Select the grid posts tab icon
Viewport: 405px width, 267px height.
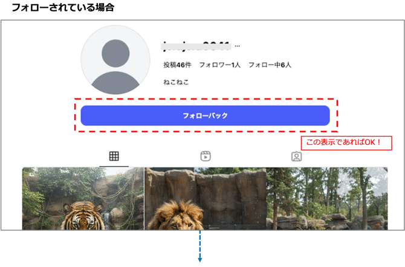[x=114, y=156]
